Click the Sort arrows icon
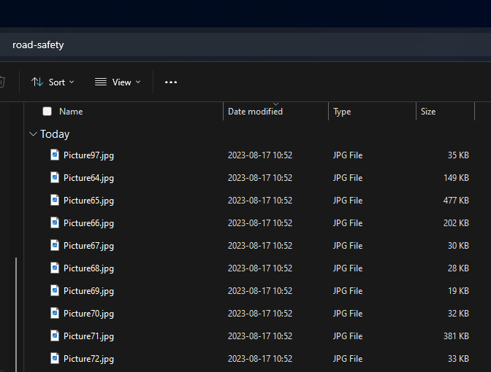Screen dimensions: 491x372 point(37,82)
